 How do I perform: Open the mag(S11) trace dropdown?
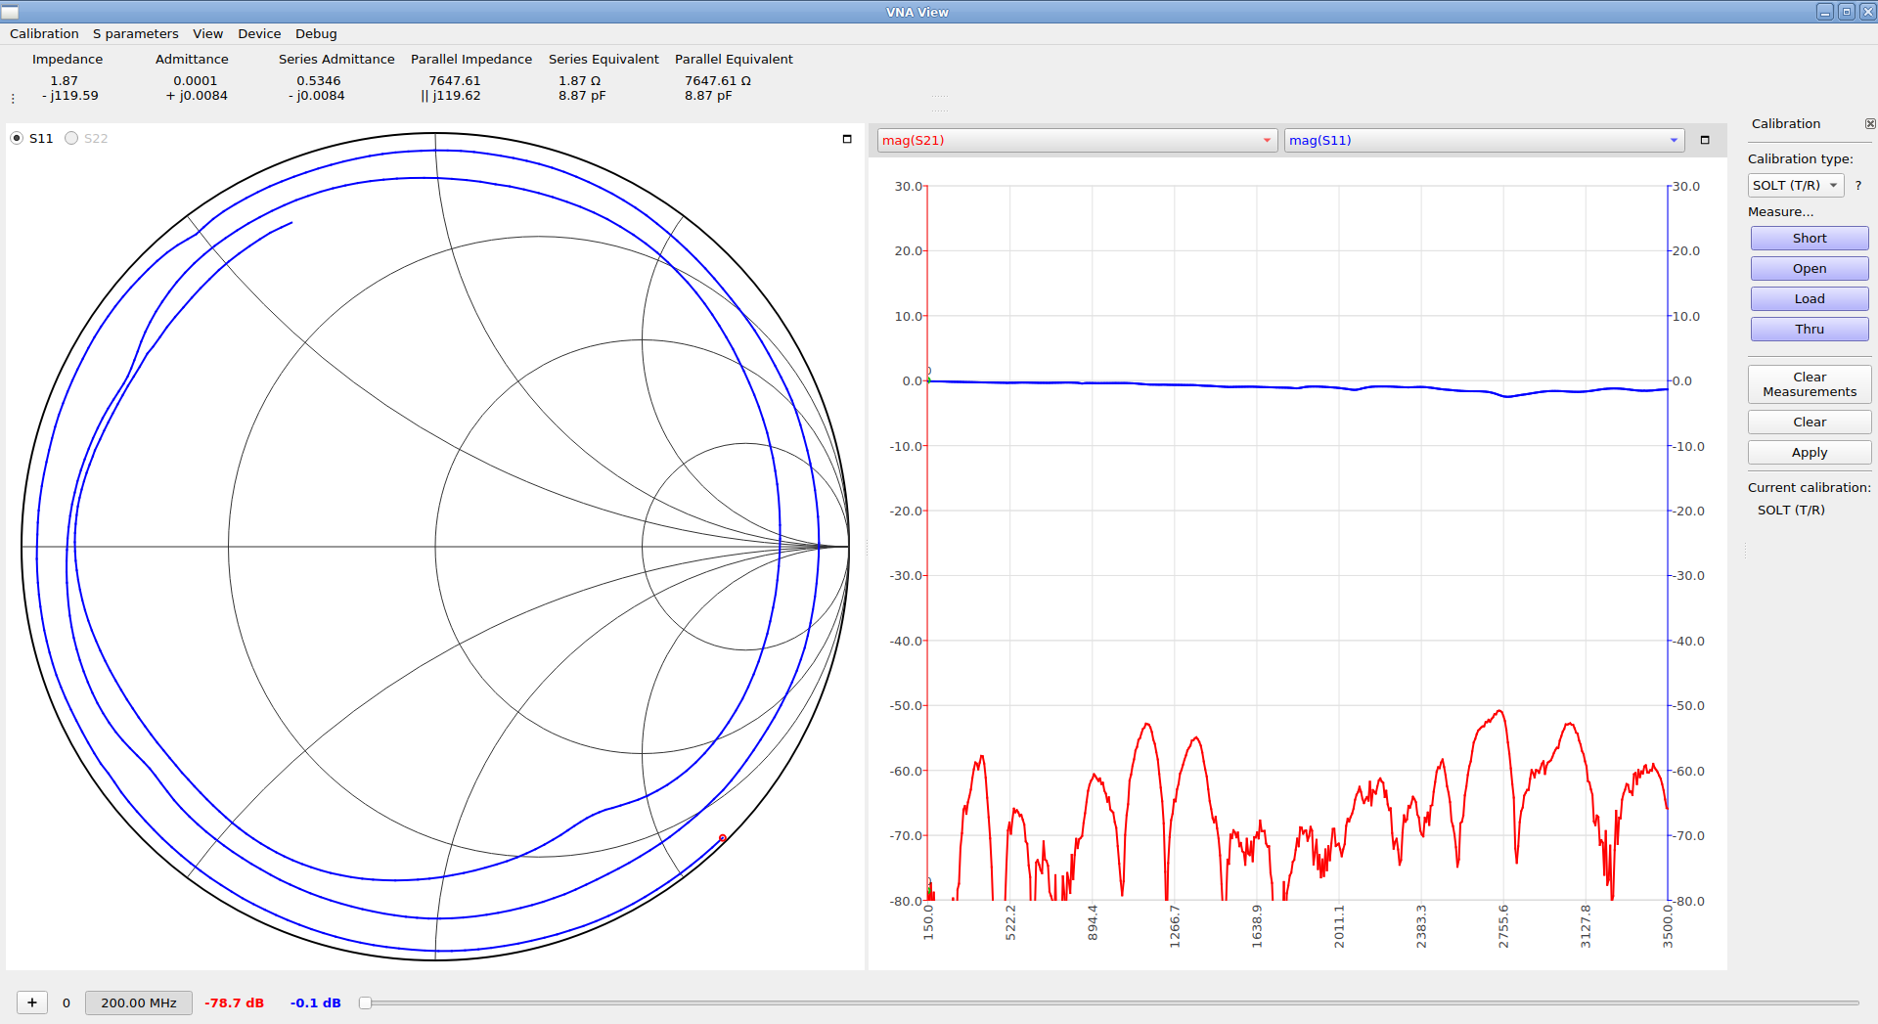1484,140
